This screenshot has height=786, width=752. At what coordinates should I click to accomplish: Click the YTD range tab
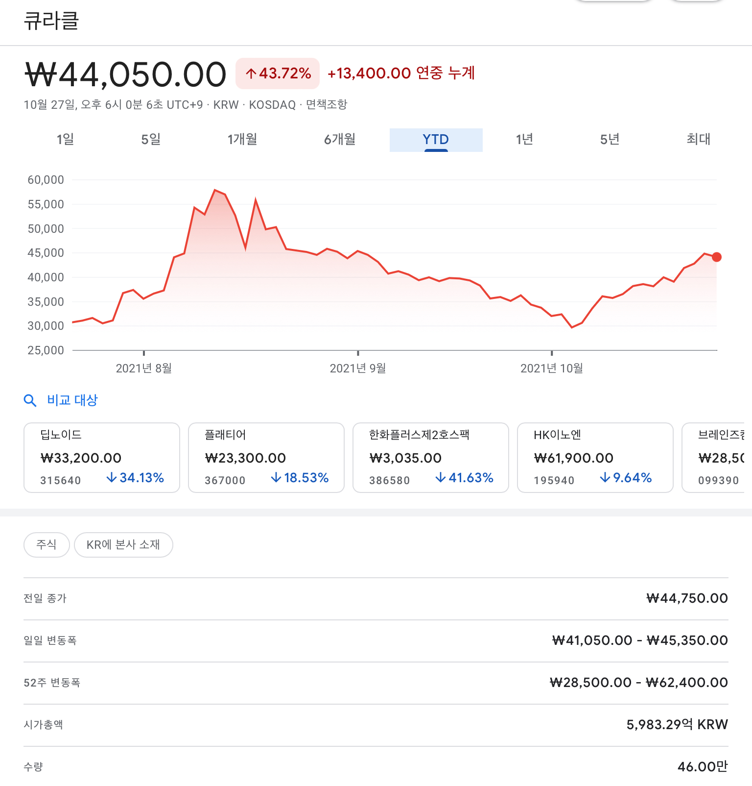coord(436,140)
